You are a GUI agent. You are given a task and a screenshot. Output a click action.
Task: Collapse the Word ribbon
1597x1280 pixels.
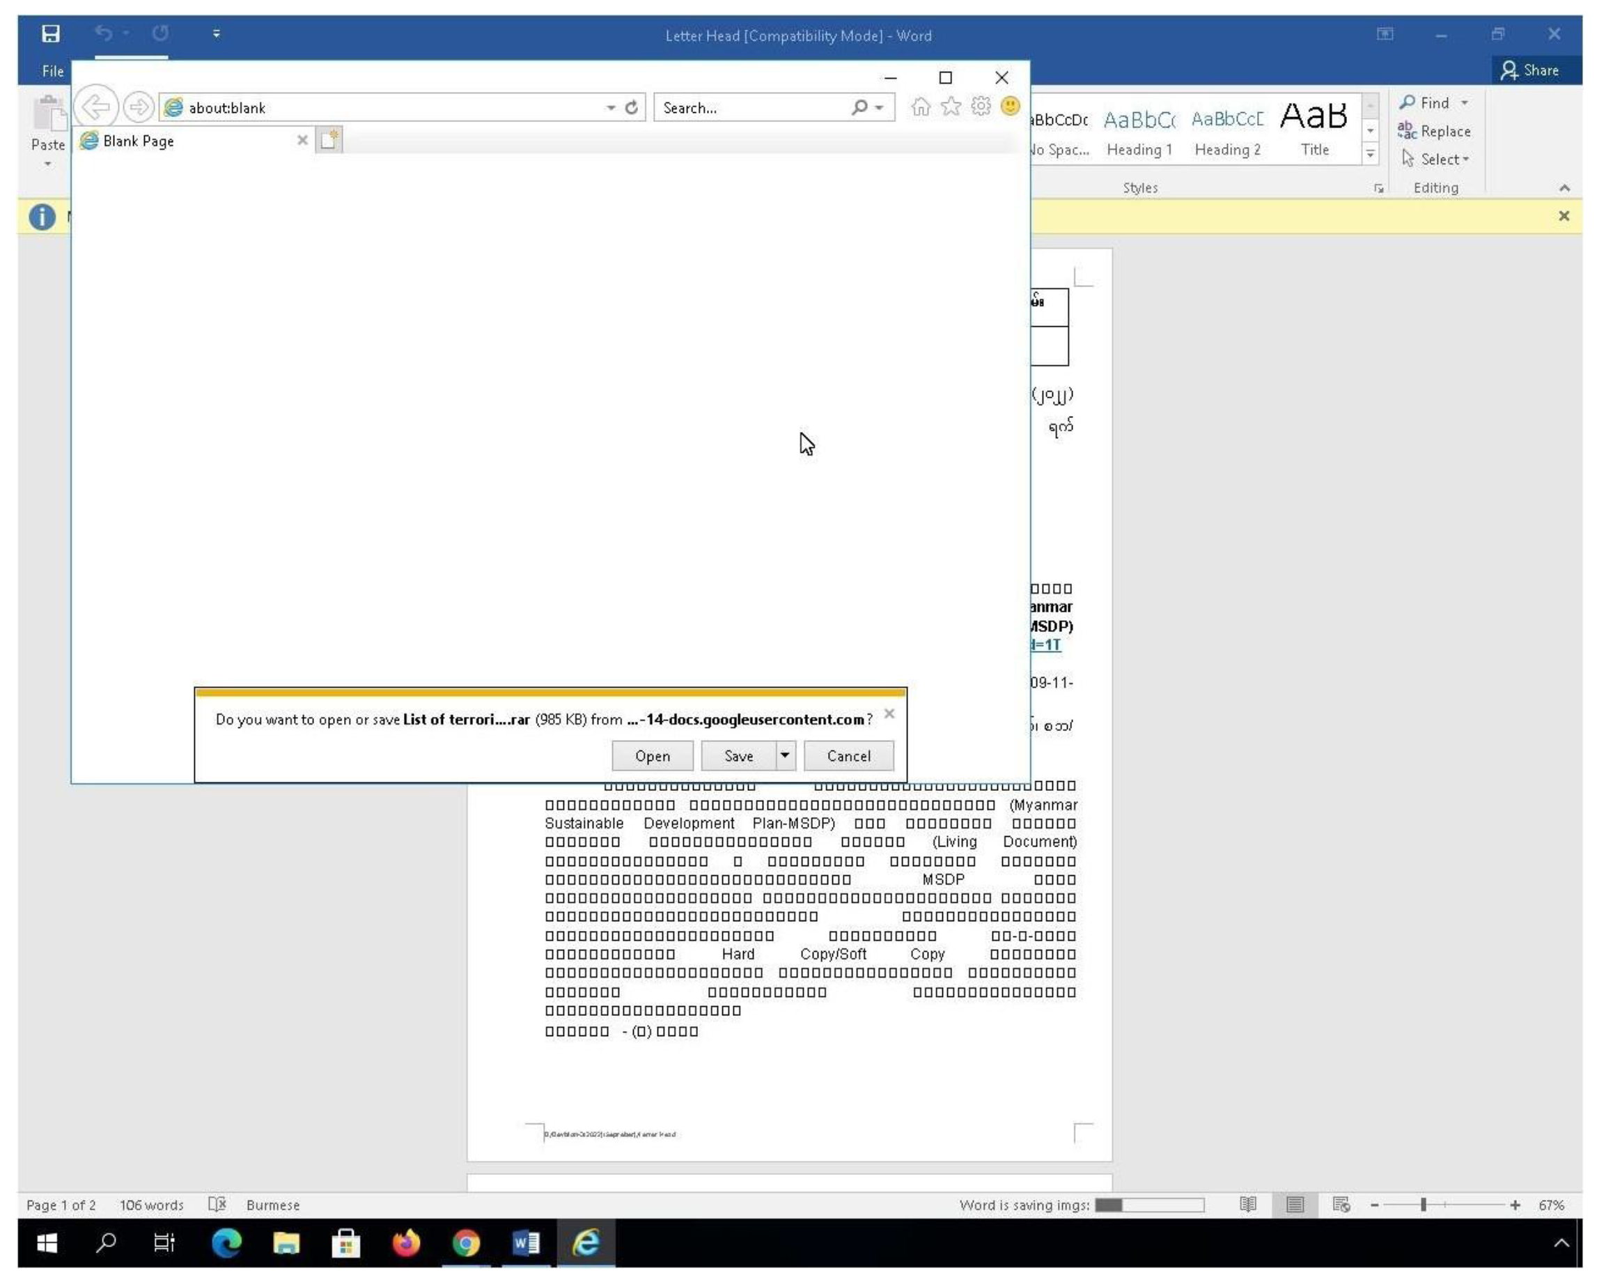point(1564,188)
